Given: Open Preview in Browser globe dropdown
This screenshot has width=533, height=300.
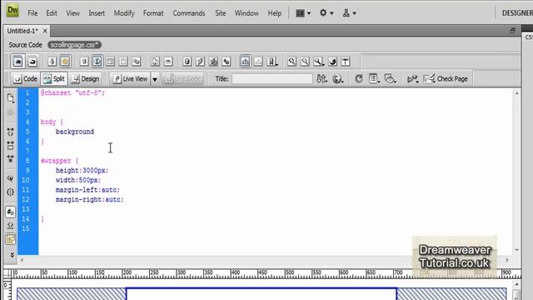Looking at the screenshot, I should pos(338,79).
